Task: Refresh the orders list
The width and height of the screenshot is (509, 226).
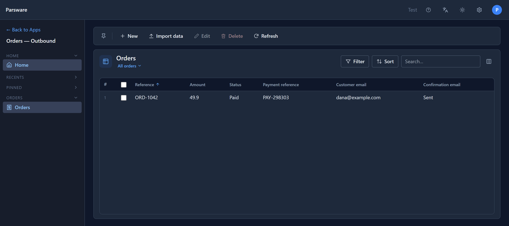Action: (x=266, y=36)
